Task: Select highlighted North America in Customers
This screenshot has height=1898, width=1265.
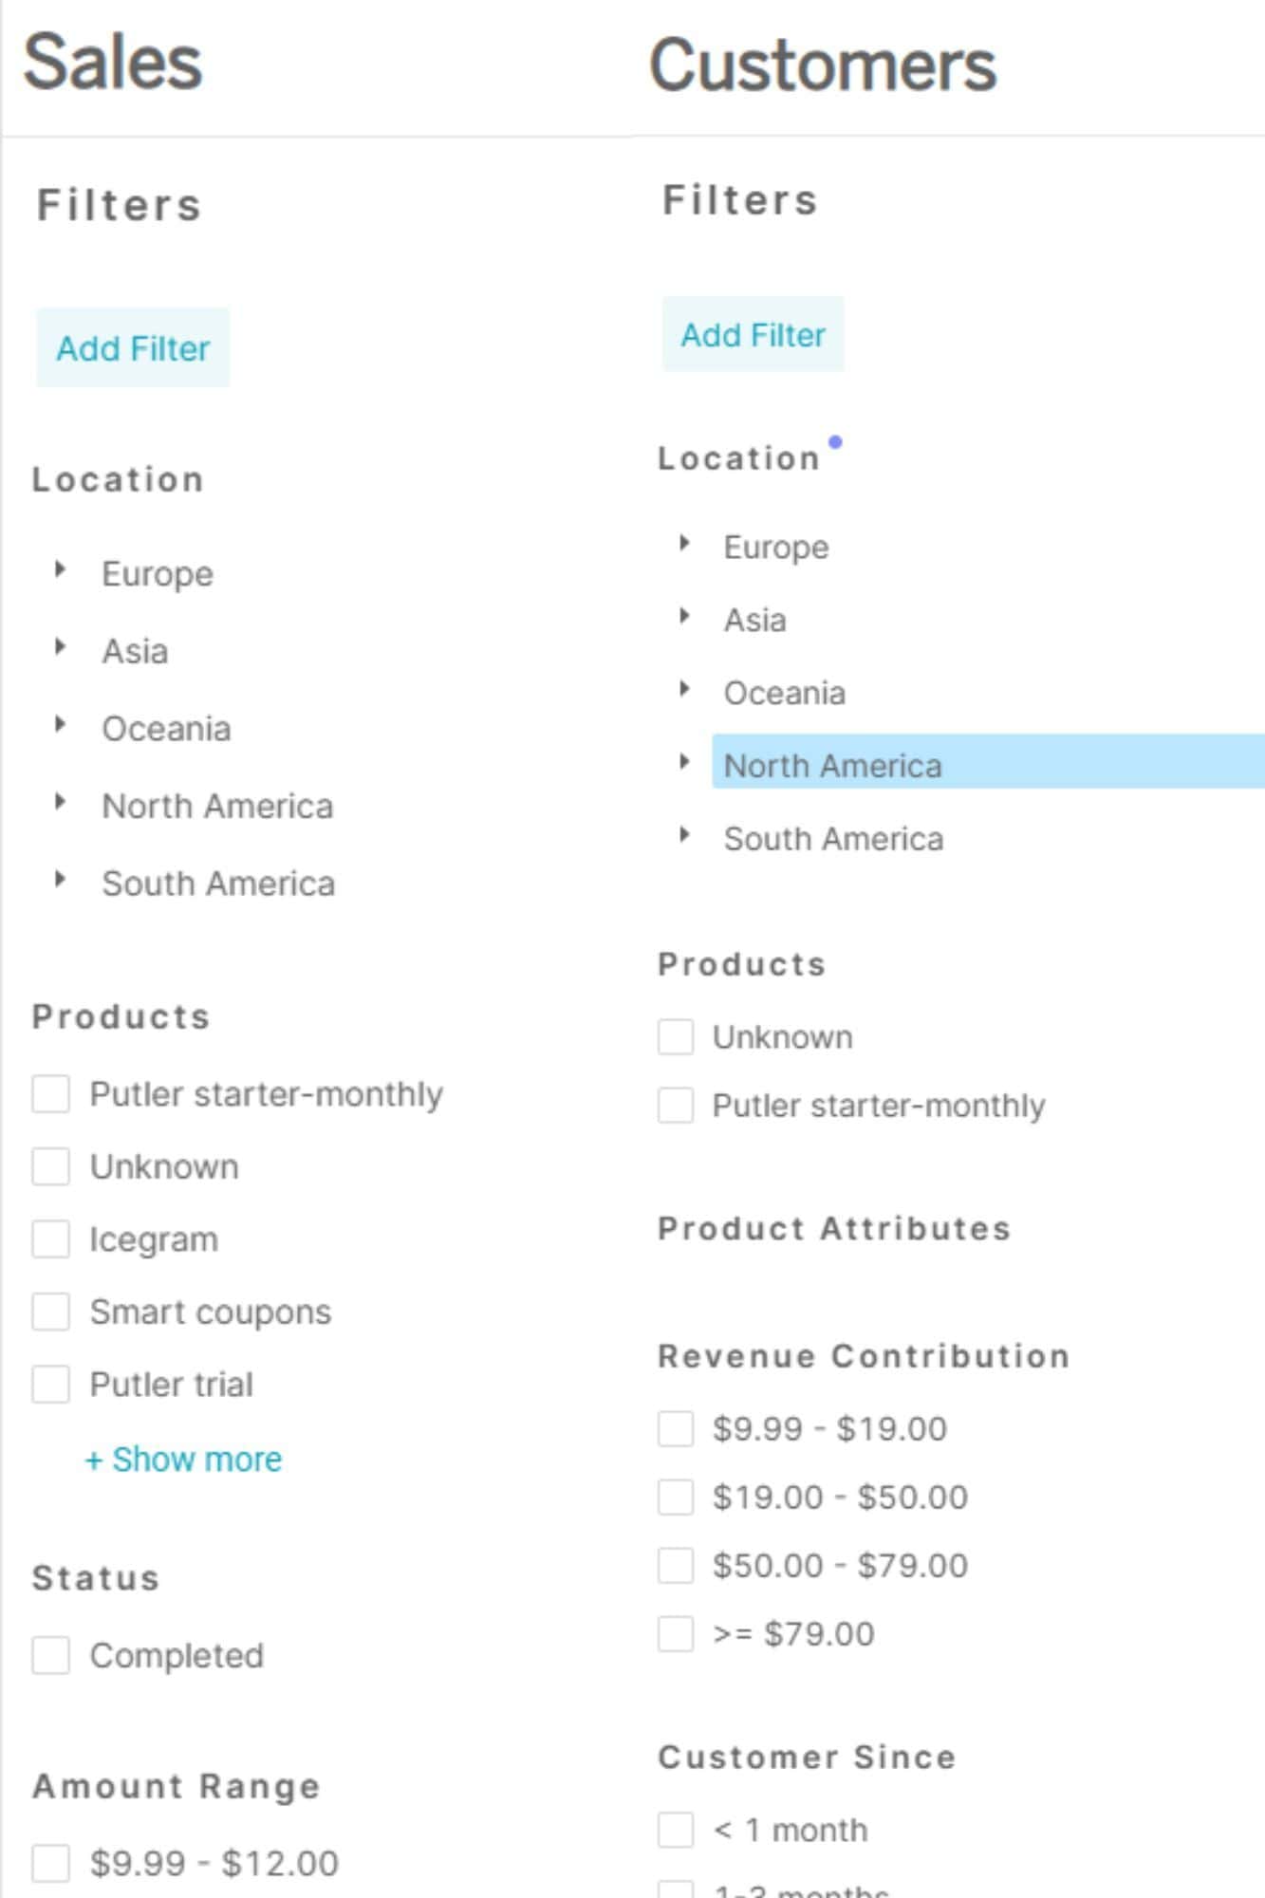Action: click(x=832, y=766)
